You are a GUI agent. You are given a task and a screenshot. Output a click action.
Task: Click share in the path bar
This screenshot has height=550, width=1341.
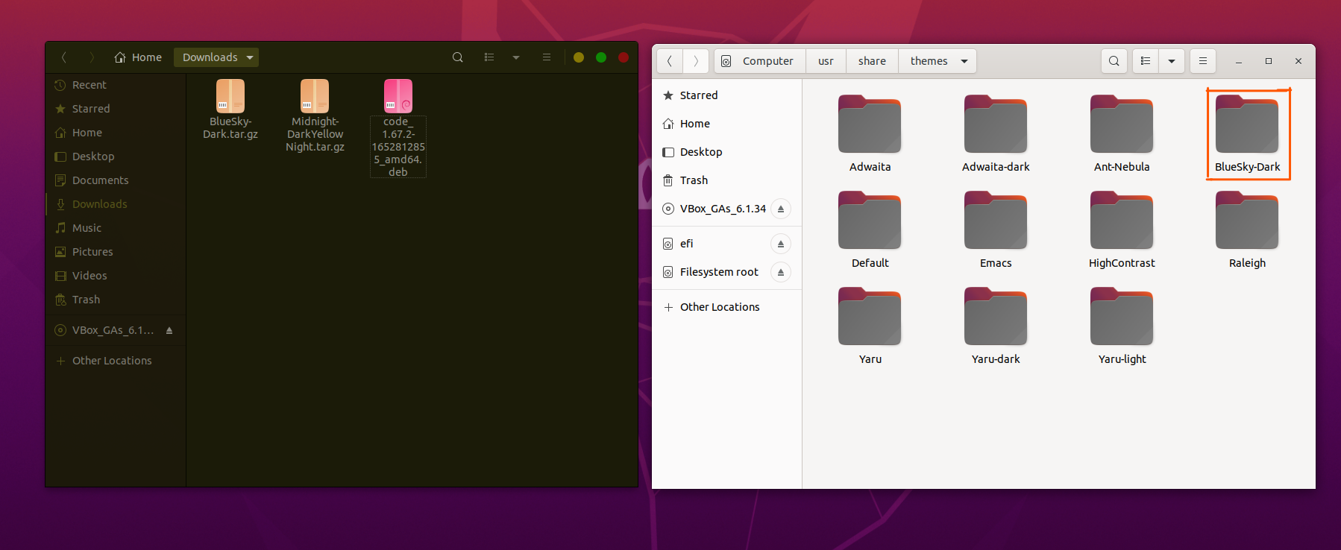click(872, 61)
